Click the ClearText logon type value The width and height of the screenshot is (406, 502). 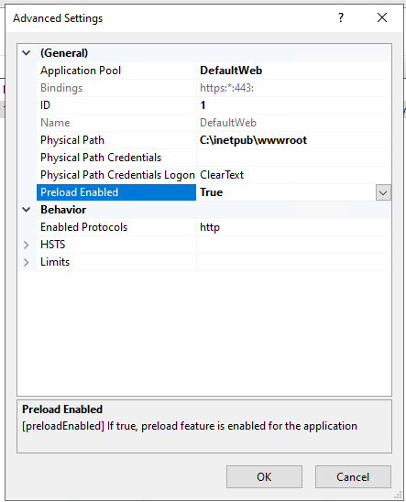[222, 175]
